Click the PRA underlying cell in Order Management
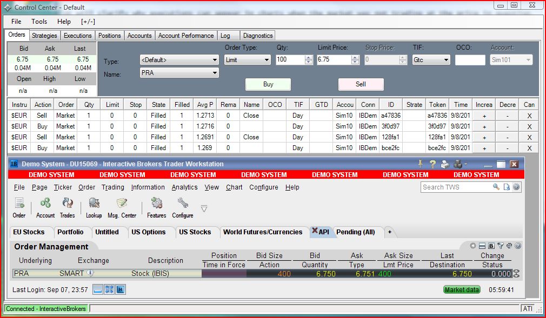The width and height of the screenshot is (546, 318). coord(21,274)
